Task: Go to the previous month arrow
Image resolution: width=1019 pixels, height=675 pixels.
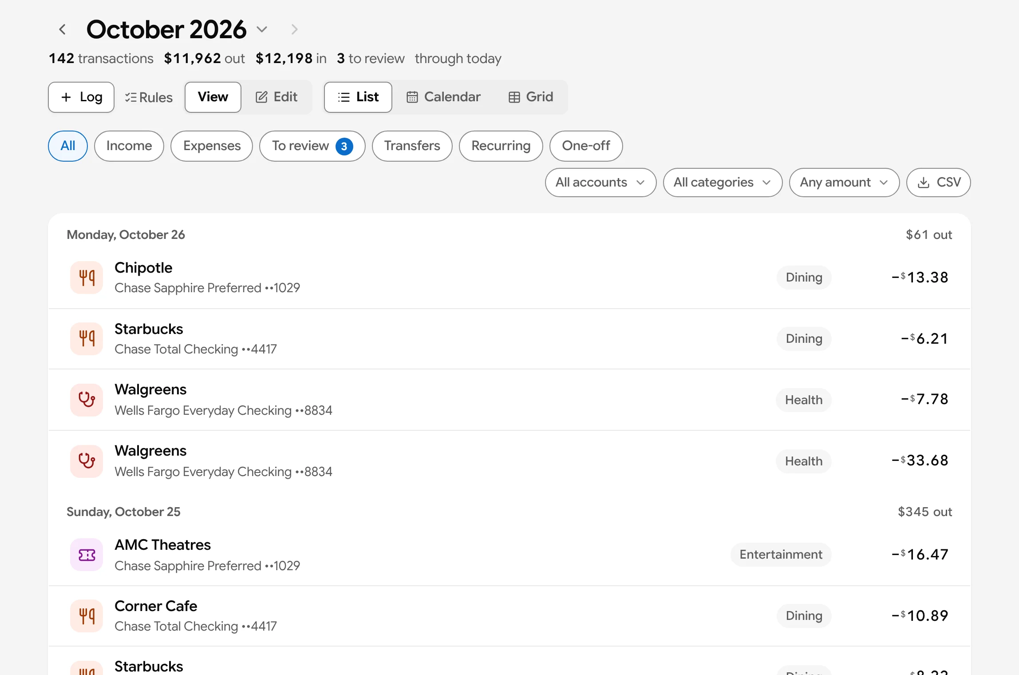Action: (x=63, y=30)
